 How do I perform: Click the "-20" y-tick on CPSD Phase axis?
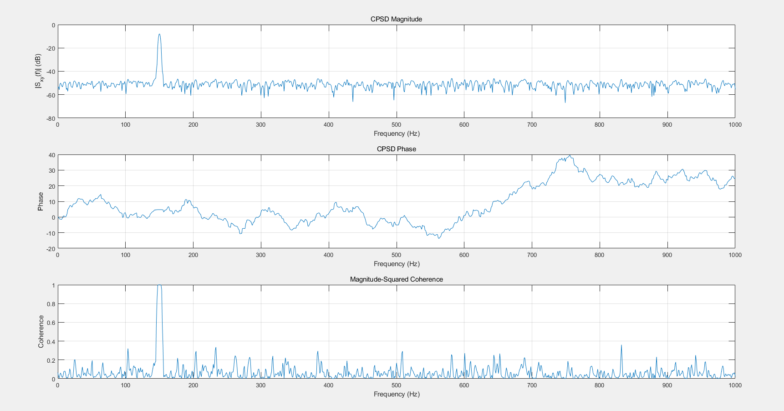[x=50, y=248]
